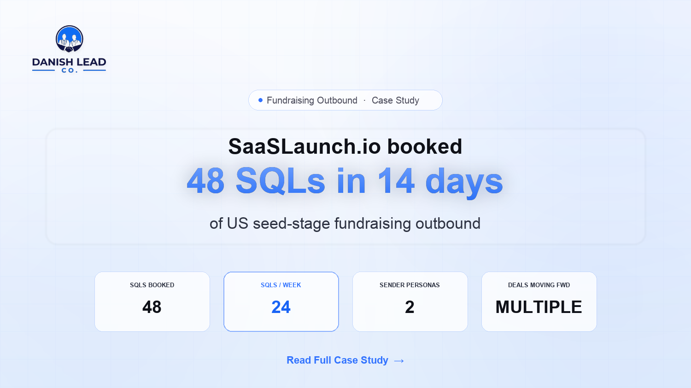Select the highlighted SQLS / WEEK card
Screen dimensions: 691x388
281,301
